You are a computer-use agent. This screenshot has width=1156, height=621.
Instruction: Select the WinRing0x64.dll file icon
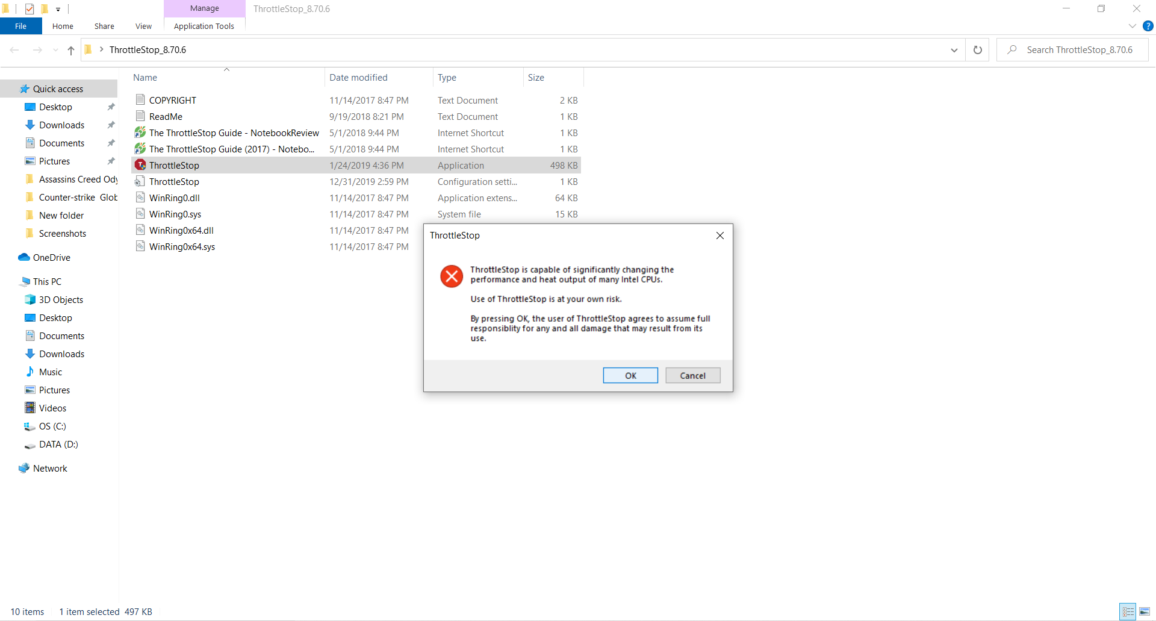pos(140,230)
